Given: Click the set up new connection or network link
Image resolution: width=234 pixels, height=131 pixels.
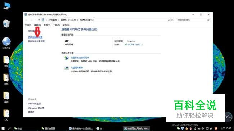Looking at the screenshot, I should tap(80, 58).
